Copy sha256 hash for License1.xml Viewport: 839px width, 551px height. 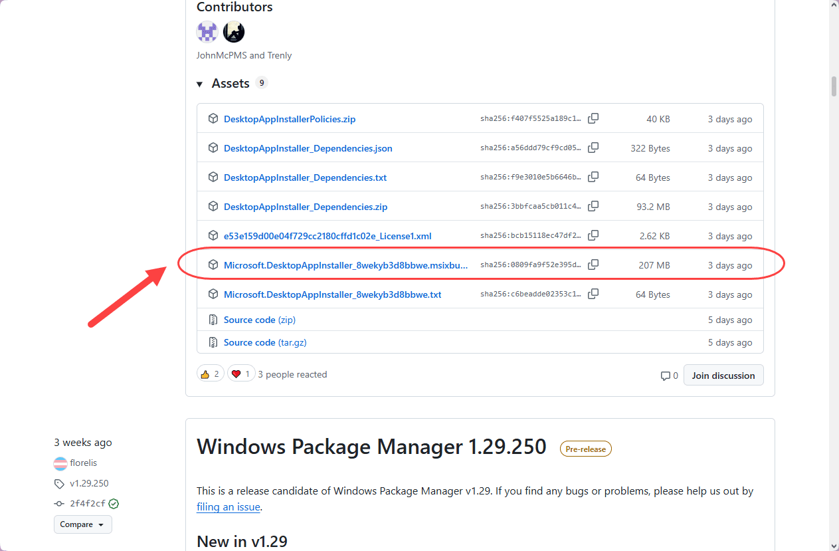coord(593,235)
